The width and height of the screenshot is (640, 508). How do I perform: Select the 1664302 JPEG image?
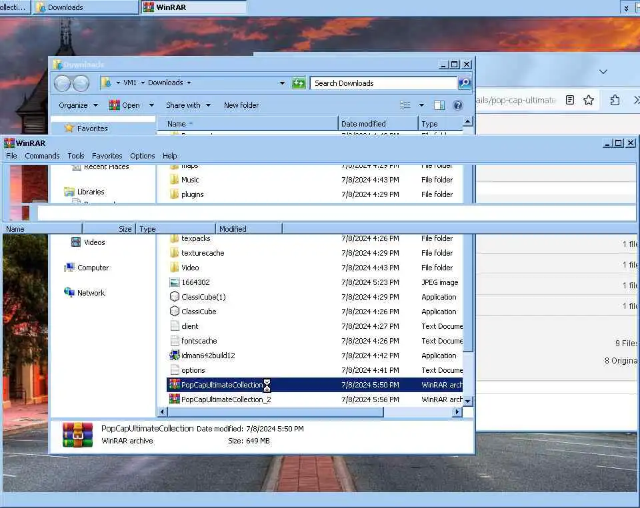pyautogui.click(x=195, y=282)
